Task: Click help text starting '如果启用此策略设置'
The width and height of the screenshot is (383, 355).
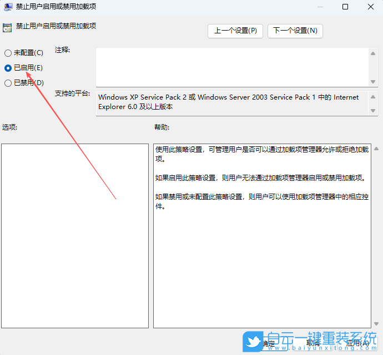Action: click(x=261, y=177)
